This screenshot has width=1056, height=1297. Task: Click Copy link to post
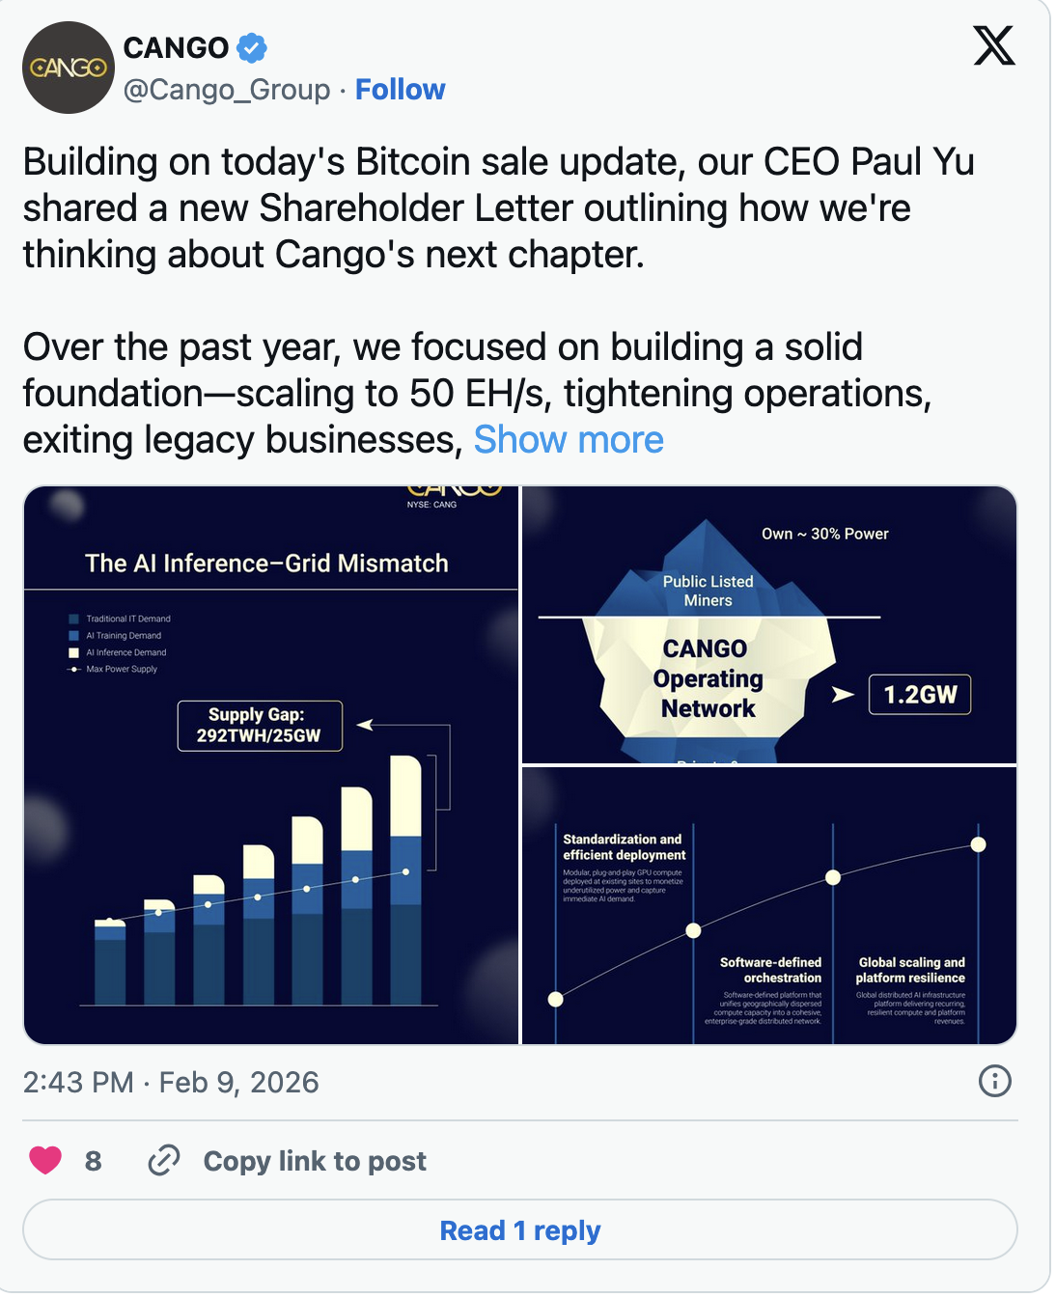[313, 1161]
